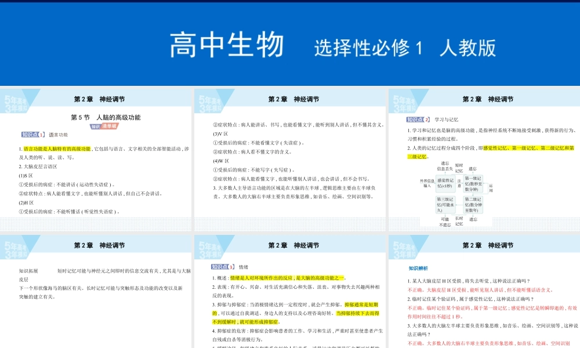580x348 pixels.
Task: Open the slide titled 第5节 人脑的高级功能
Action: (96, 159)
